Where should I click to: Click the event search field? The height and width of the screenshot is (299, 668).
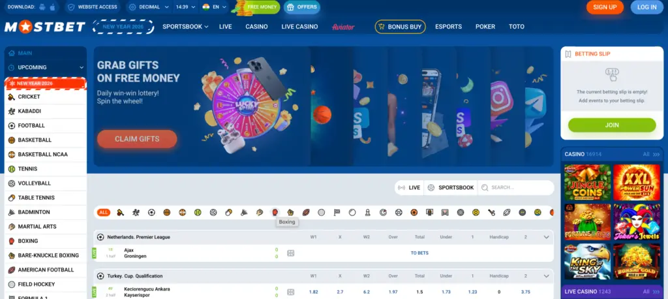tap(515, 187)
